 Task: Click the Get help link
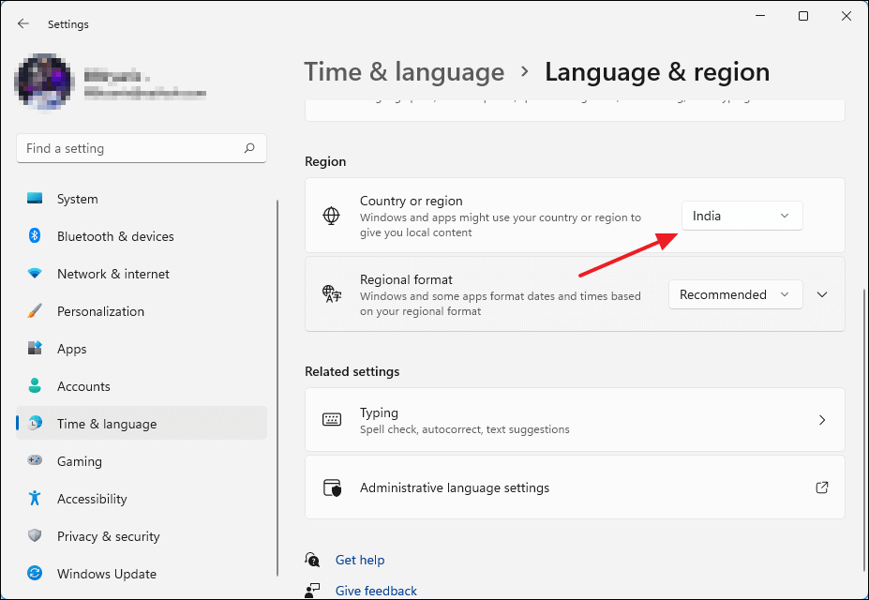360,560
